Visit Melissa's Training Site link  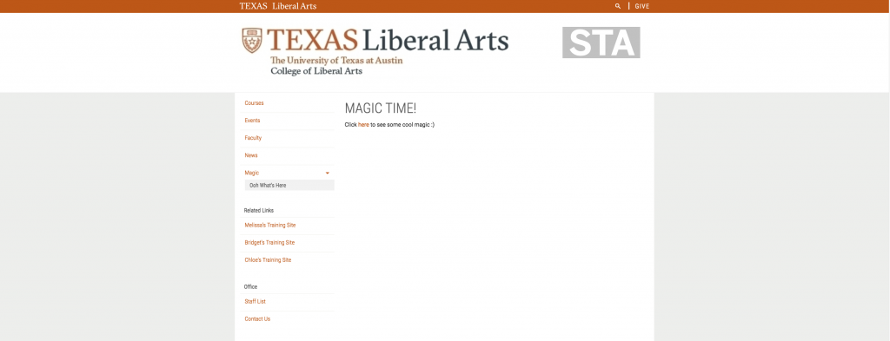270,225
